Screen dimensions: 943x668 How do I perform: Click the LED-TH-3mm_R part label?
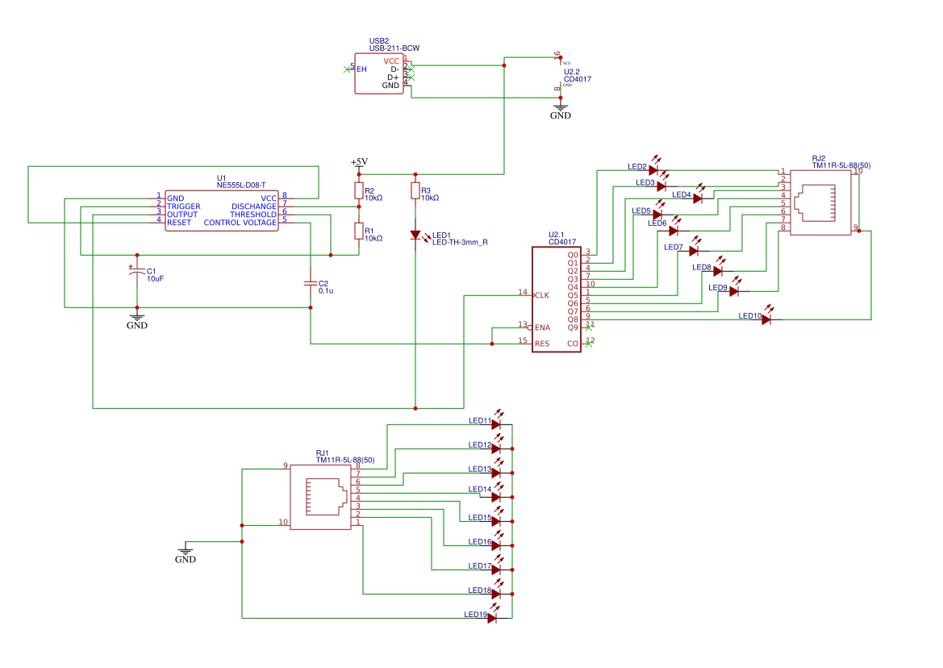tap(460, 242)
